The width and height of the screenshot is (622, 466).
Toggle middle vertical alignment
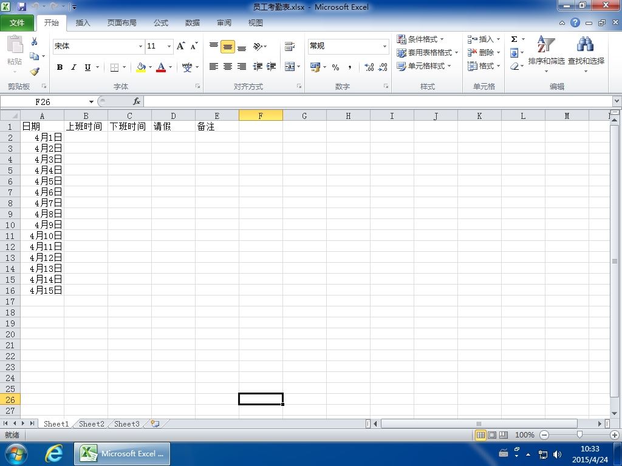coord(228,46)
